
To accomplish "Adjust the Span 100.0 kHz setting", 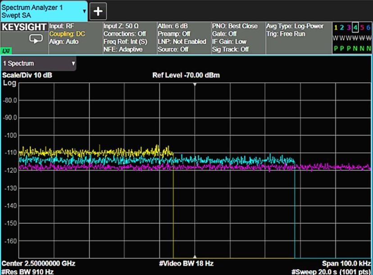I will (x=346, y=263).
